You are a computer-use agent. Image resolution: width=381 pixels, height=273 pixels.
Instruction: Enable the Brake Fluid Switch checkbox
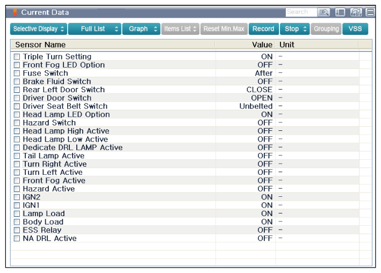point(17,82)
